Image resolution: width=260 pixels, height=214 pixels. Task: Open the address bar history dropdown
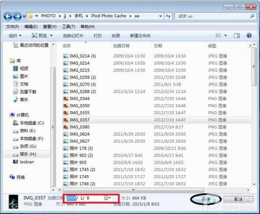(x=160, y=16)
